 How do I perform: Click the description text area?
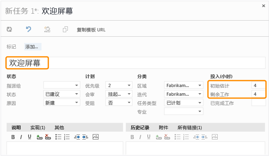tap(65, 148)
